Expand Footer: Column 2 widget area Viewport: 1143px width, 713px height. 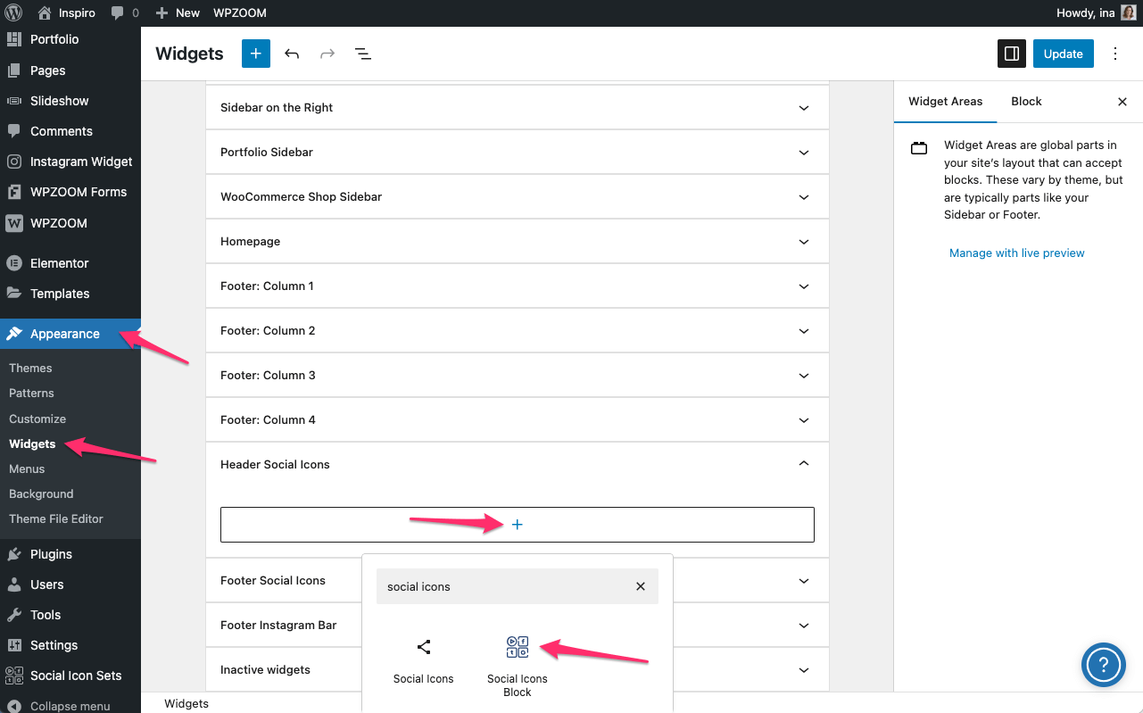518,330
